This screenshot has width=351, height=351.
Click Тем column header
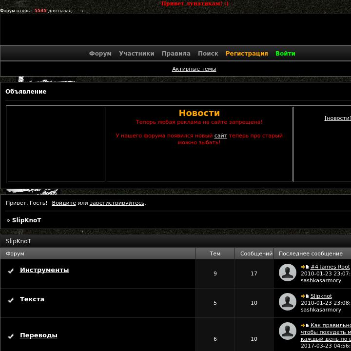coord(215,253)
